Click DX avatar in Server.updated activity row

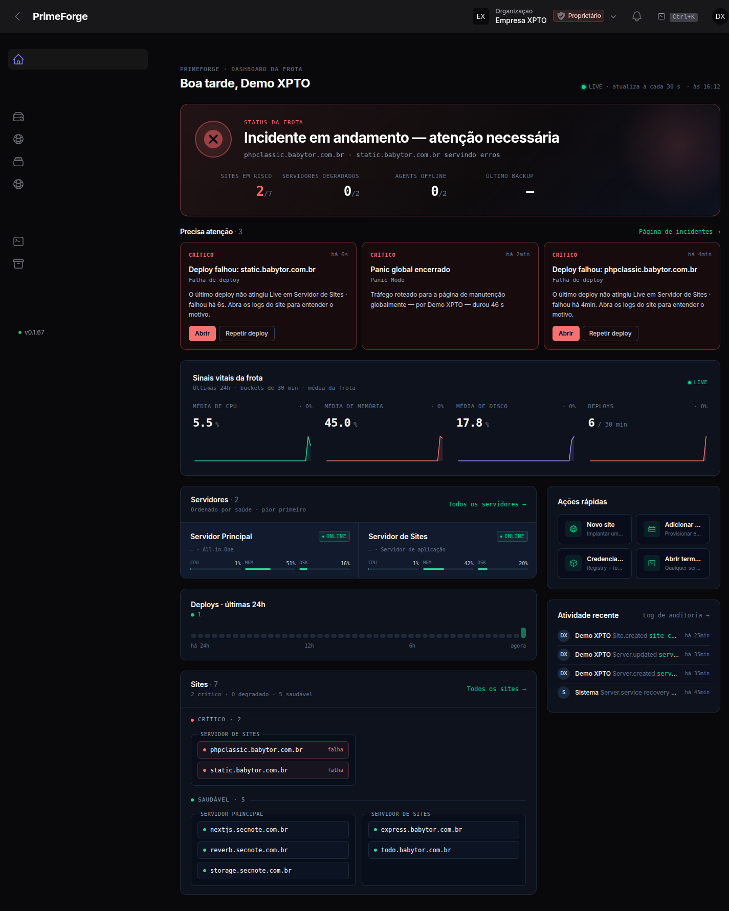pyautogui.click(x=564, y=655)
